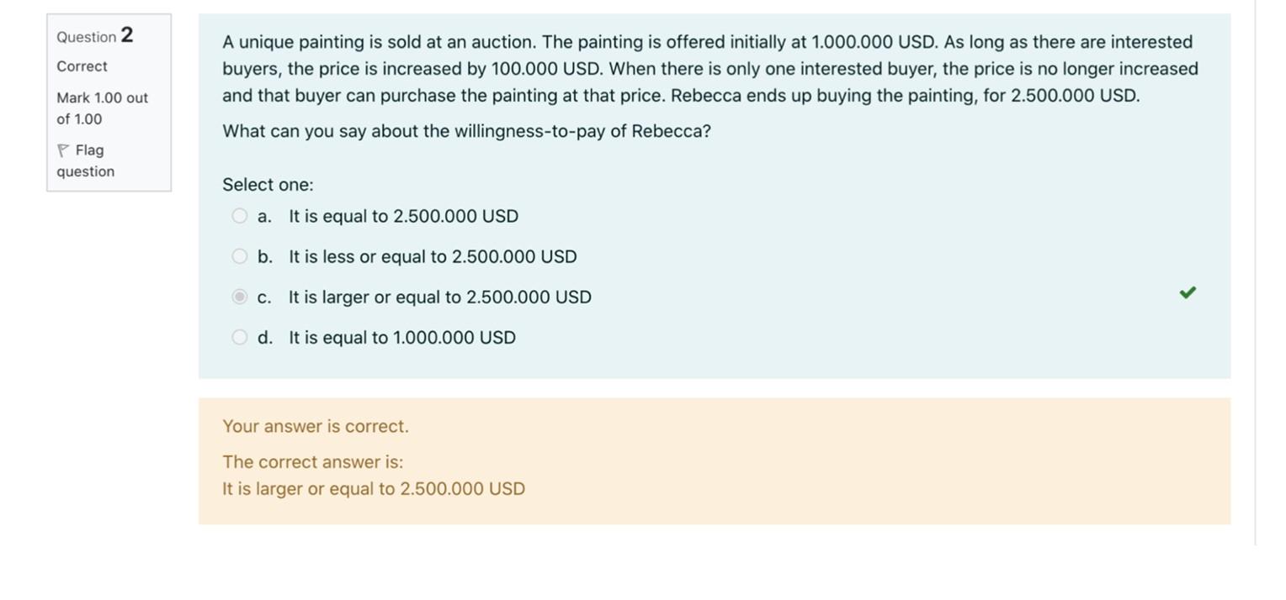Click "The correct answer is:" label
The height and width of the screenshot is (600, 1286).
tap(312, 462)
